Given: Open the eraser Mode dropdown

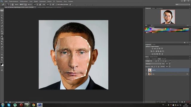Looking at the screenshot, I should pyautogui.click(x=23, y=4).
